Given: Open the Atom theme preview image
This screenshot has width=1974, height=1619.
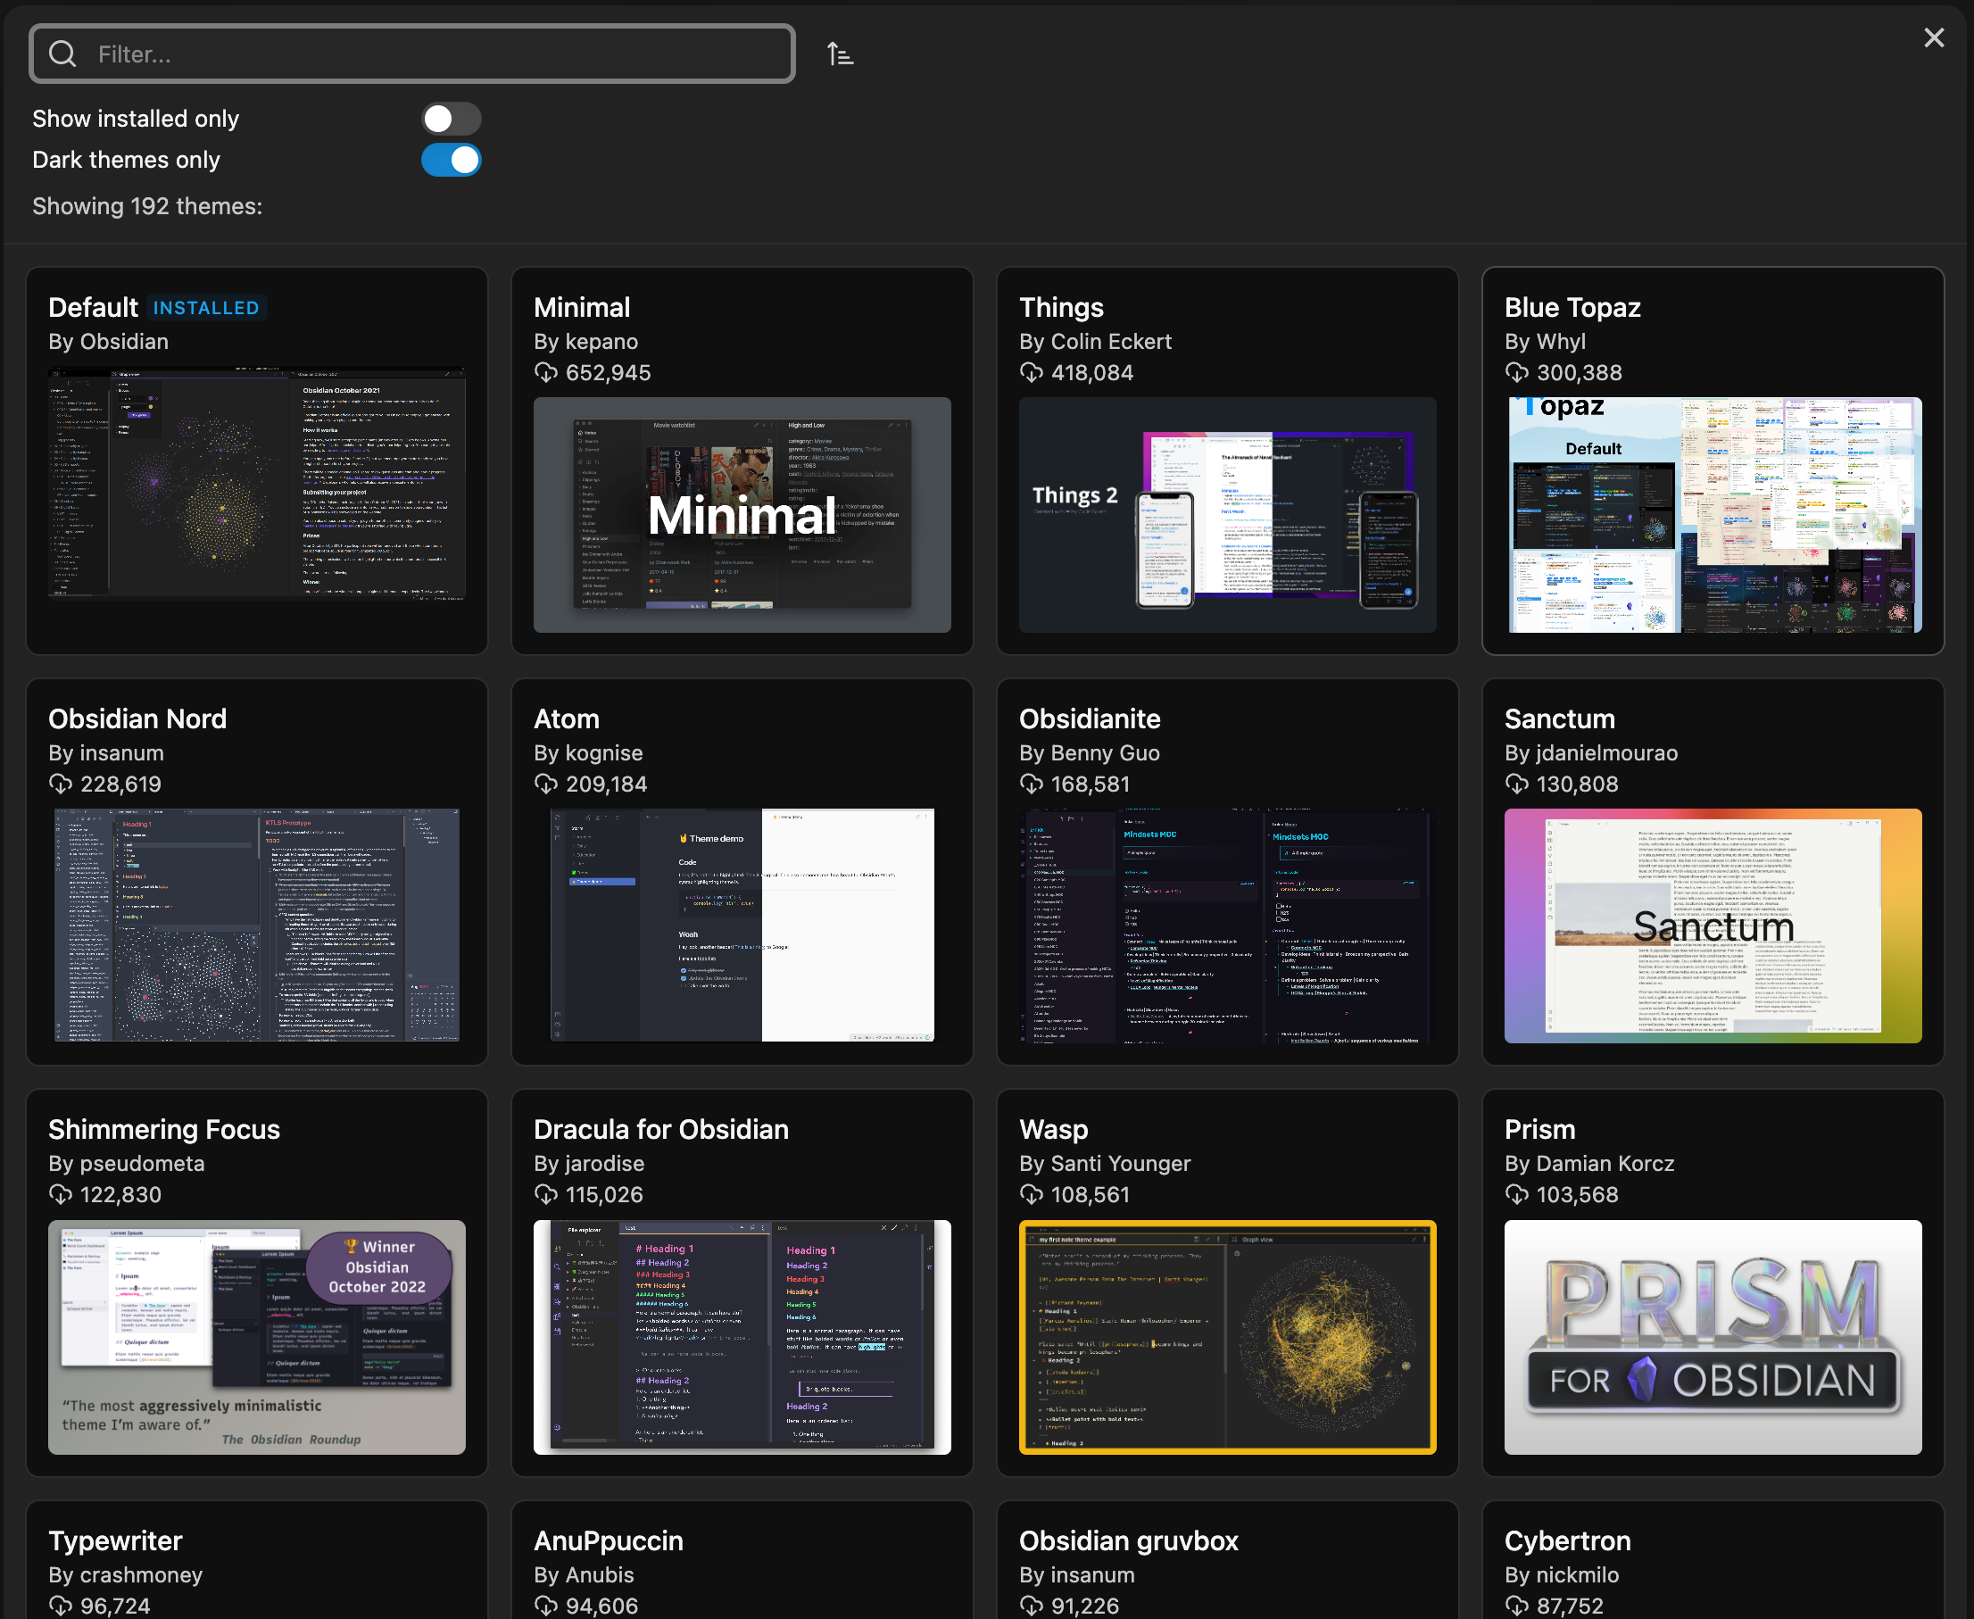Looking at the screenshot, I should coord(742,926).
